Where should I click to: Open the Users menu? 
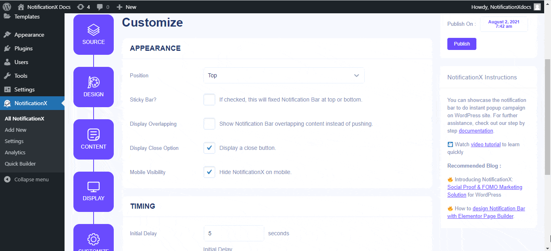32,62
